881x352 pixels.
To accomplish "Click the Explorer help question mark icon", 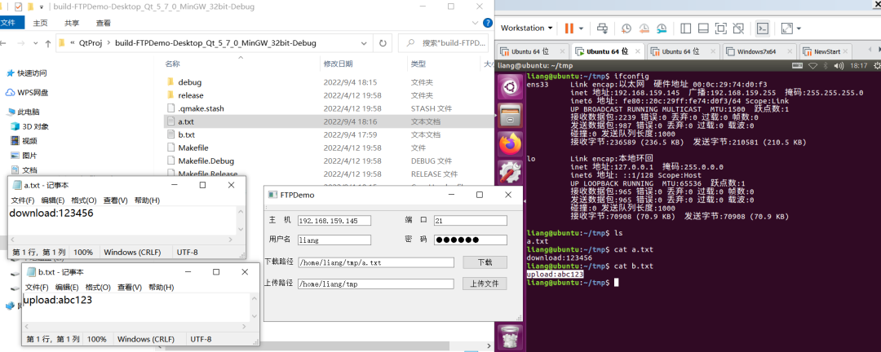I will (x=489, y=23).
